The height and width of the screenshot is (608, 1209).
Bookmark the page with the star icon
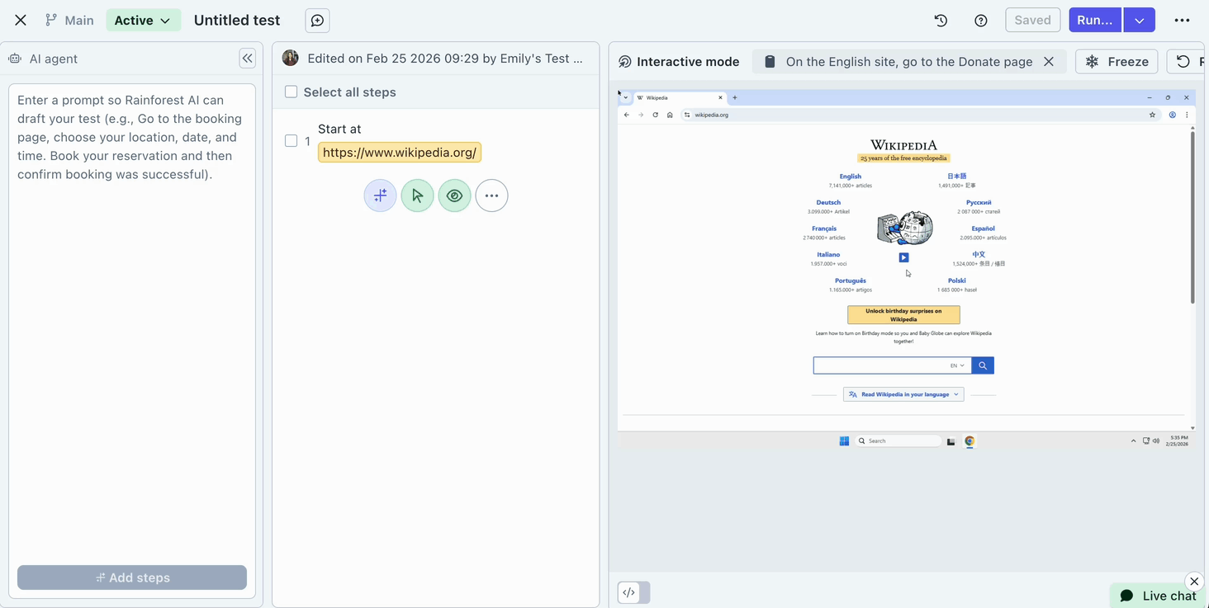[1152, 115]
